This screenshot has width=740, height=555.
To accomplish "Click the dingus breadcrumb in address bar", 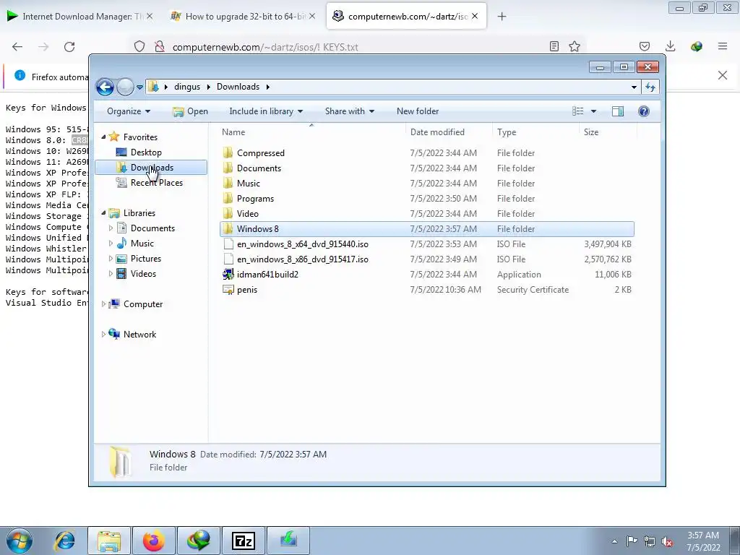I will 187,87.
